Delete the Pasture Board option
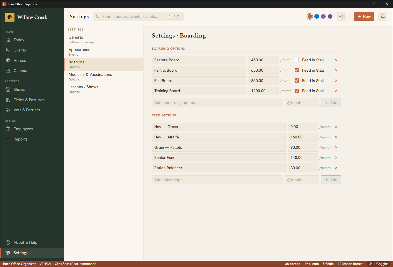The image size is (393, 267). pyautogui.click(x=336, y=60)
